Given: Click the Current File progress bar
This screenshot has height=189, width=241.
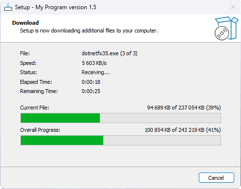Looking at the screenshot, I should (121, 118).
